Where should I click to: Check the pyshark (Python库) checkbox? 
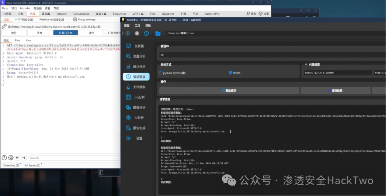(160, 73)
